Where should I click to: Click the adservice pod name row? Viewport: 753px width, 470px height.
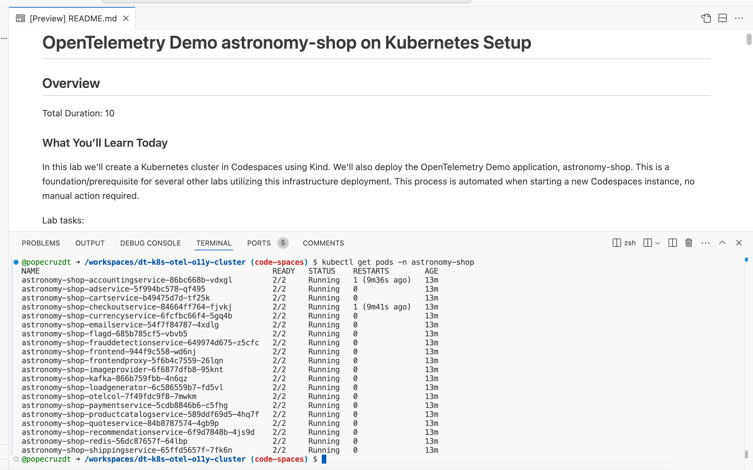[114, 289]
